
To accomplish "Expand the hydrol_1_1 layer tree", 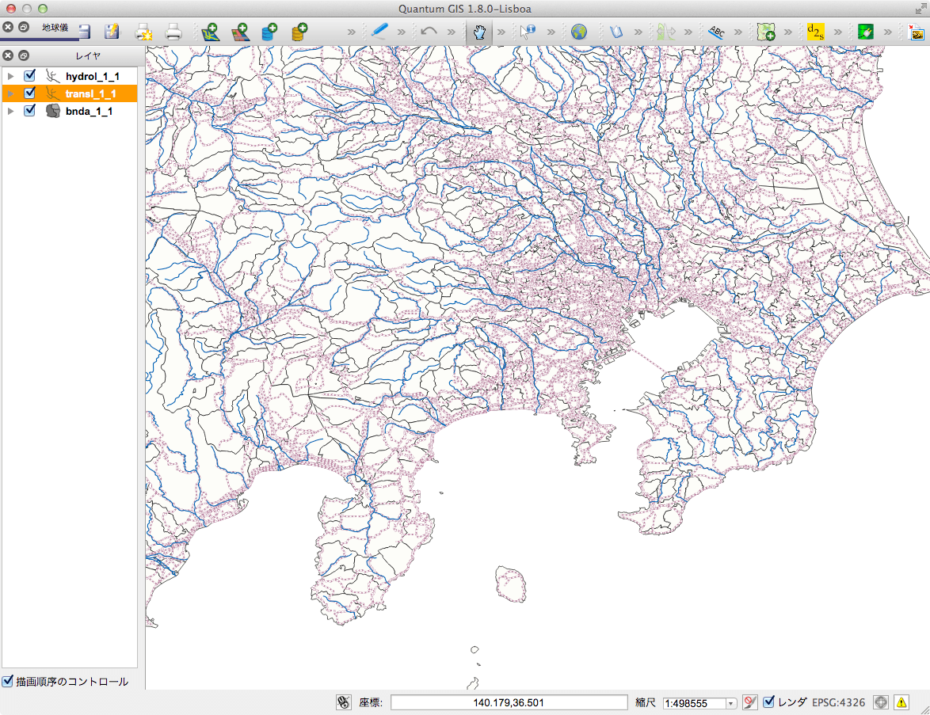I will pyautogui.click(x=10, y=76).
